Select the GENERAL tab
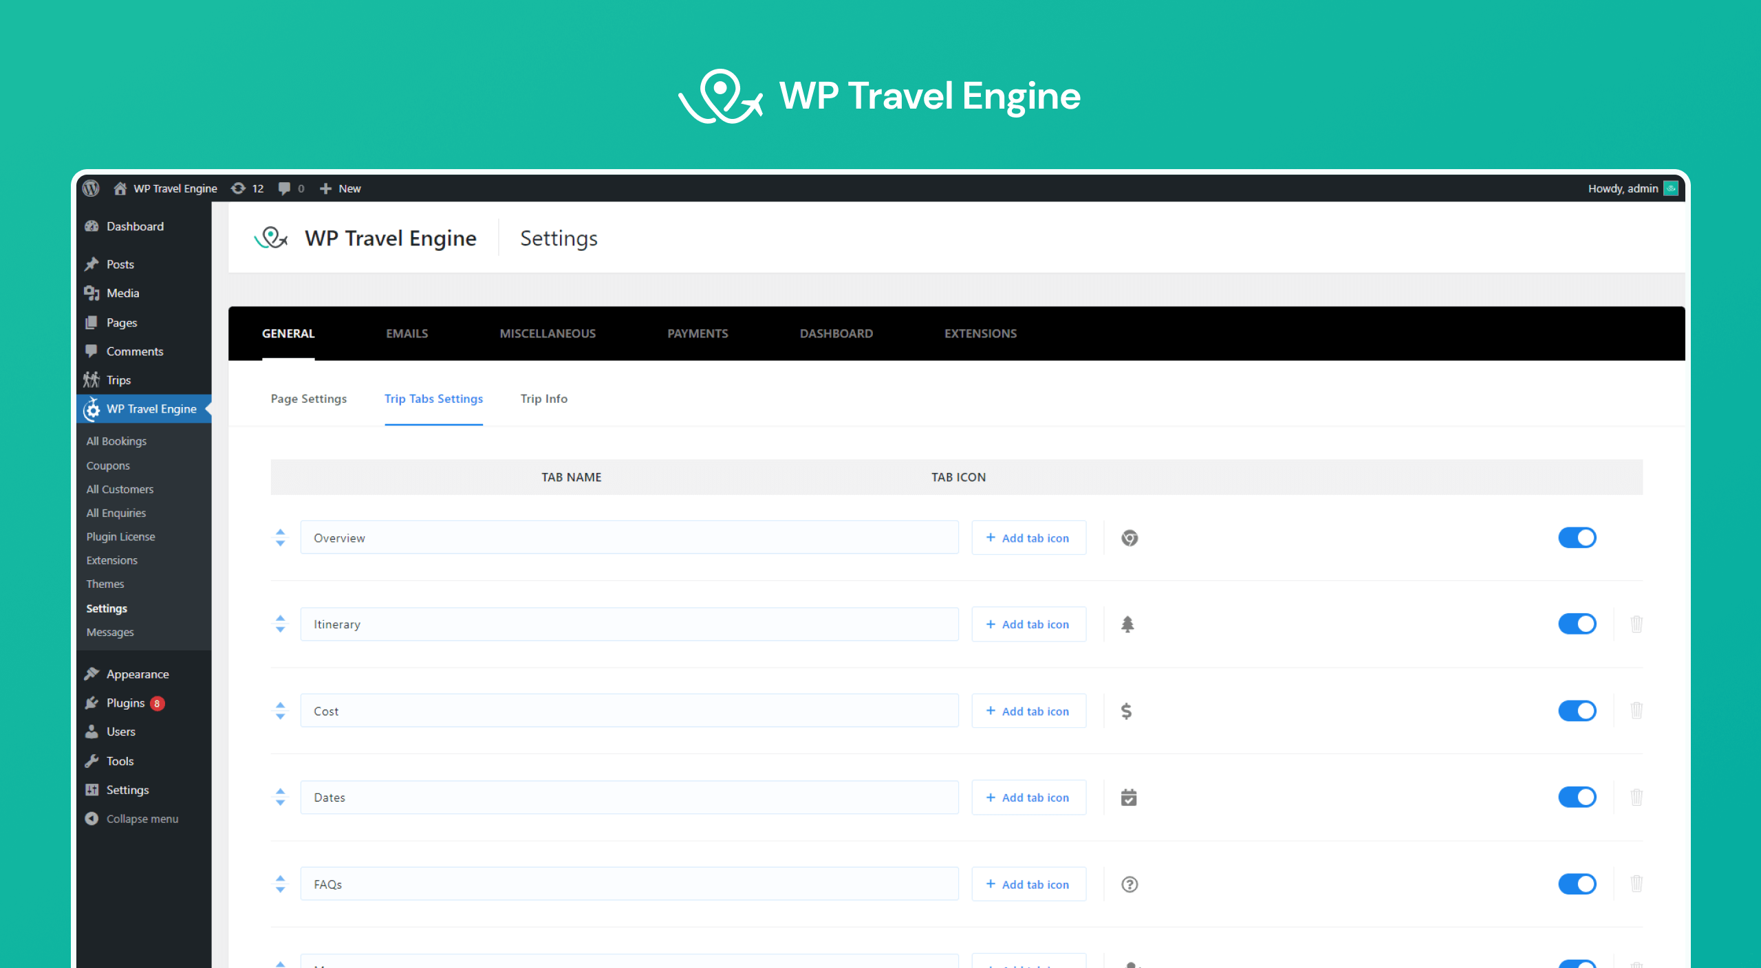The image size is (1761, 968). [x=288, y=333]
